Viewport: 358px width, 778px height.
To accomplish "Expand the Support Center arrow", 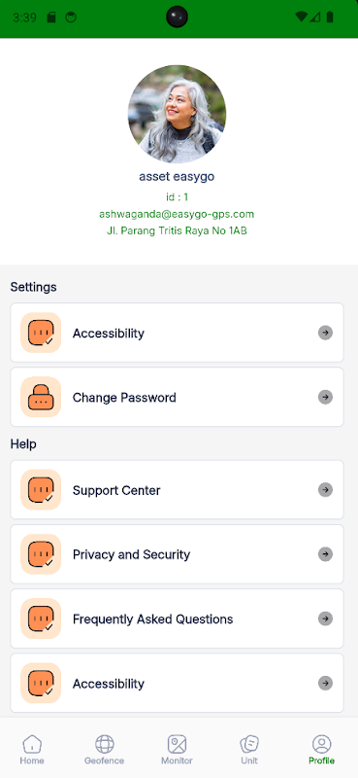I will point(325,490).
